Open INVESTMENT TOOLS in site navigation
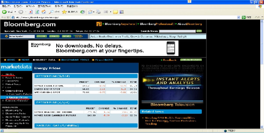The image size is (264, 133). pos(75,60)
